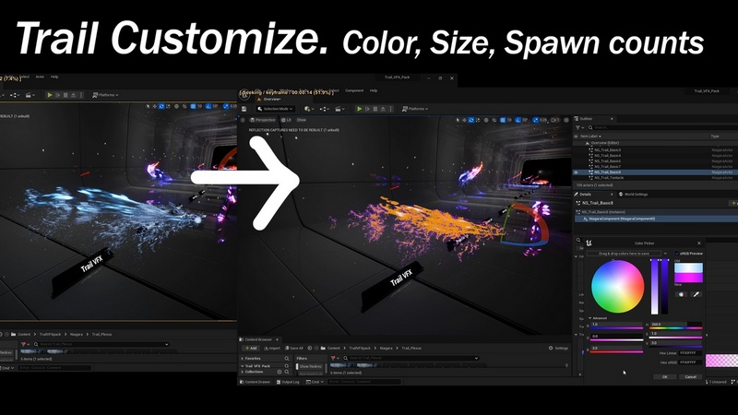Click the Save icon in main toolbar
The image size is (738, 415).
(244, 108)
